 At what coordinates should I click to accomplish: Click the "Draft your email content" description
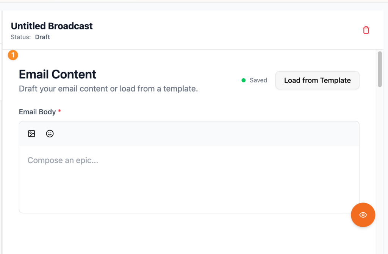point(108,89)
